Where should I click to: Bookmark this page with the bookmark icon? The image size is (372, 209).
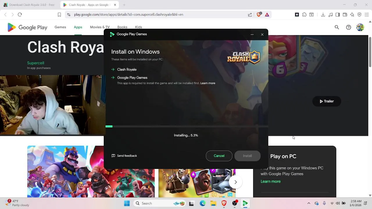pyautogui.click(x=59, y=15)
